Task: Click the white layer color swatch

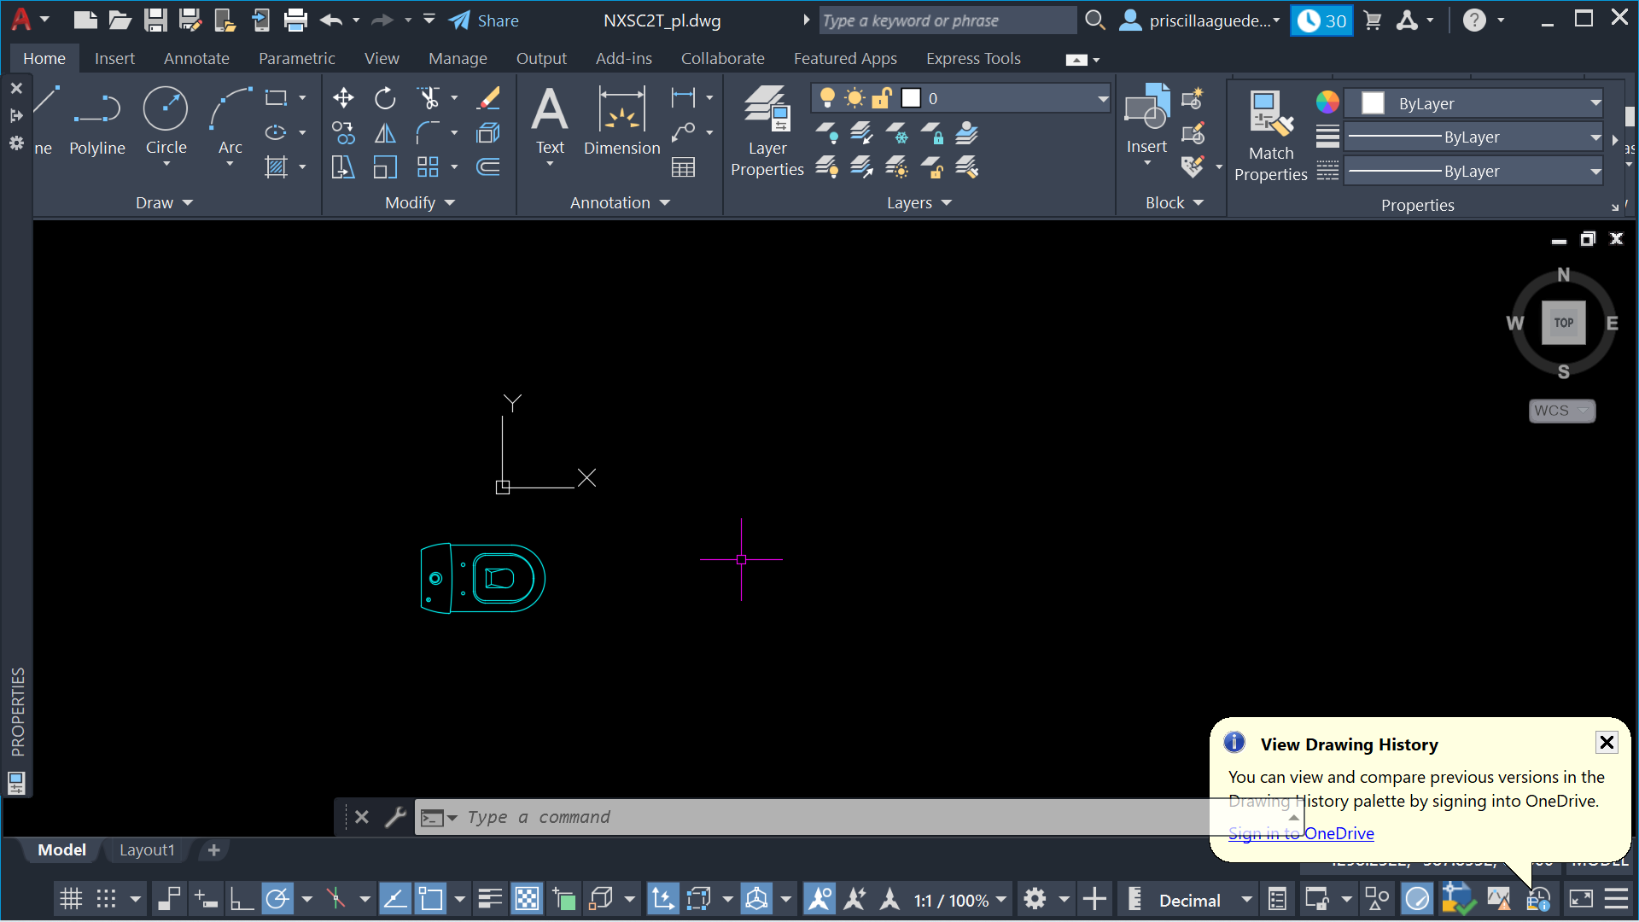Action: pyautogui.click(x=911, y=98)
